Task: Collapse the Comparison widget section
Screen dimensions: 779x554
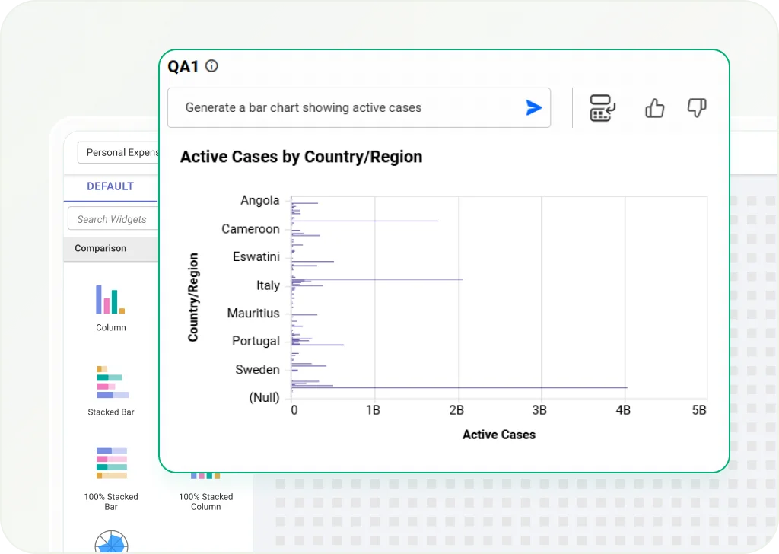Action: coord(100,248)
